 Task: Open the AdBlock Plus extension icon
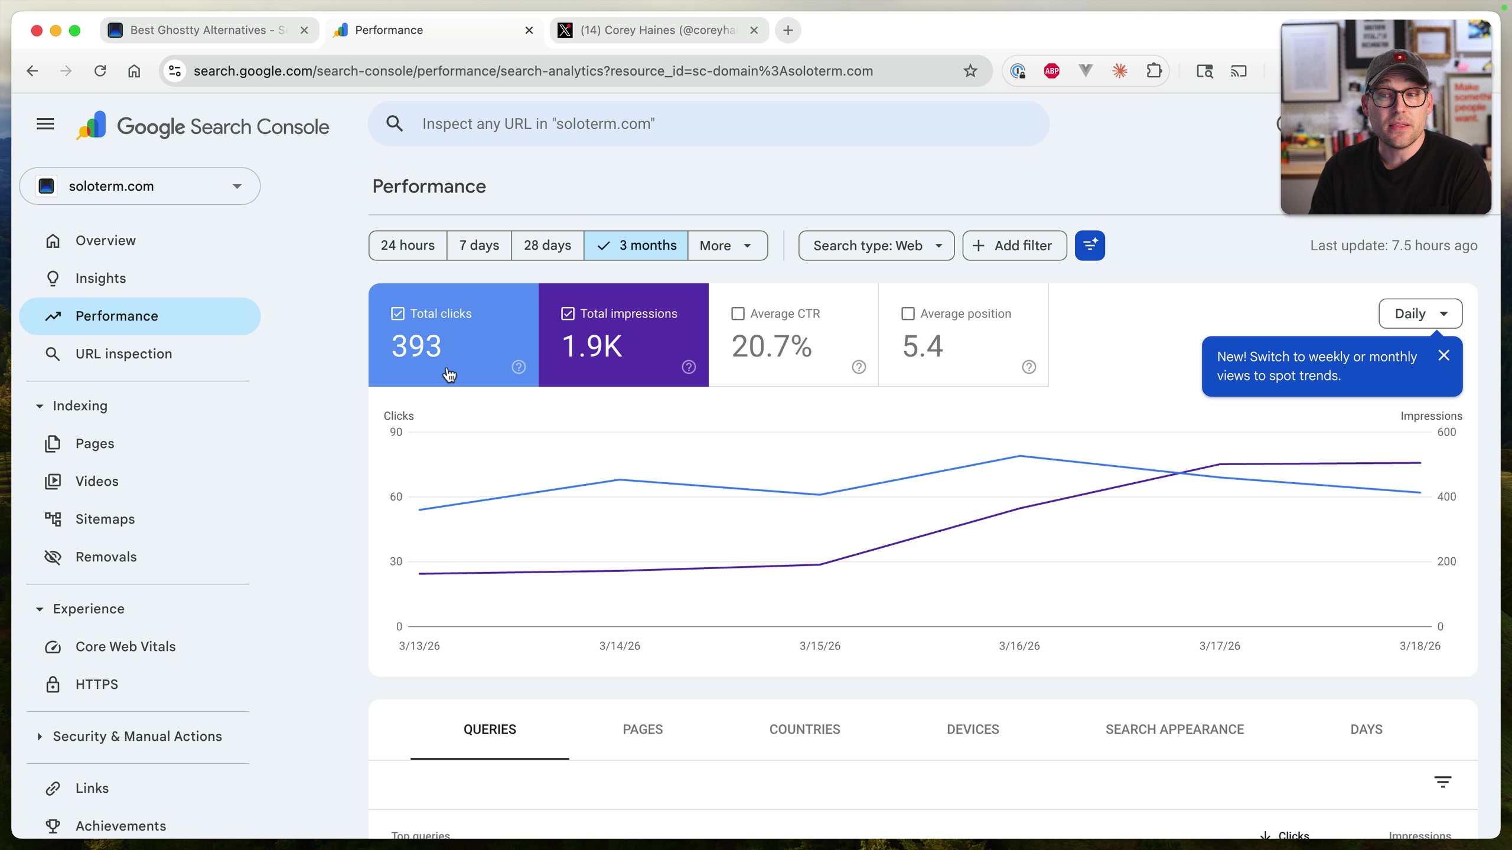click(x=1051, y=71)
